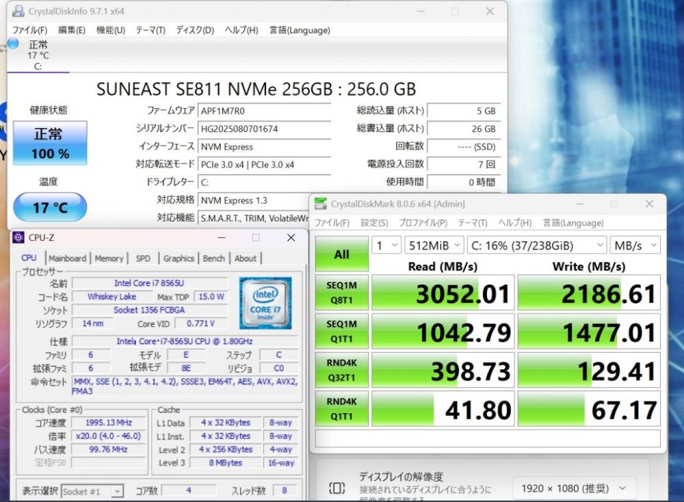Click the NVM Express 1.3 standard field
The width and height of the screenshot is (684, 502).
(254, 200)
